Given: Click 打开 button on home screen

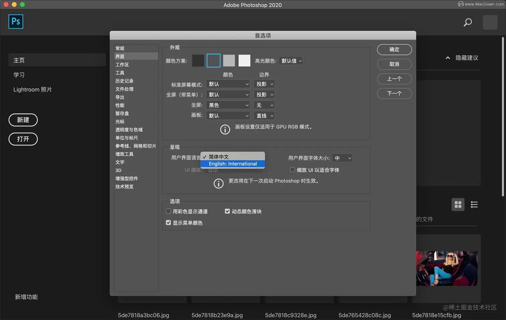Looking at the screenshot, I should pos(23,139).
